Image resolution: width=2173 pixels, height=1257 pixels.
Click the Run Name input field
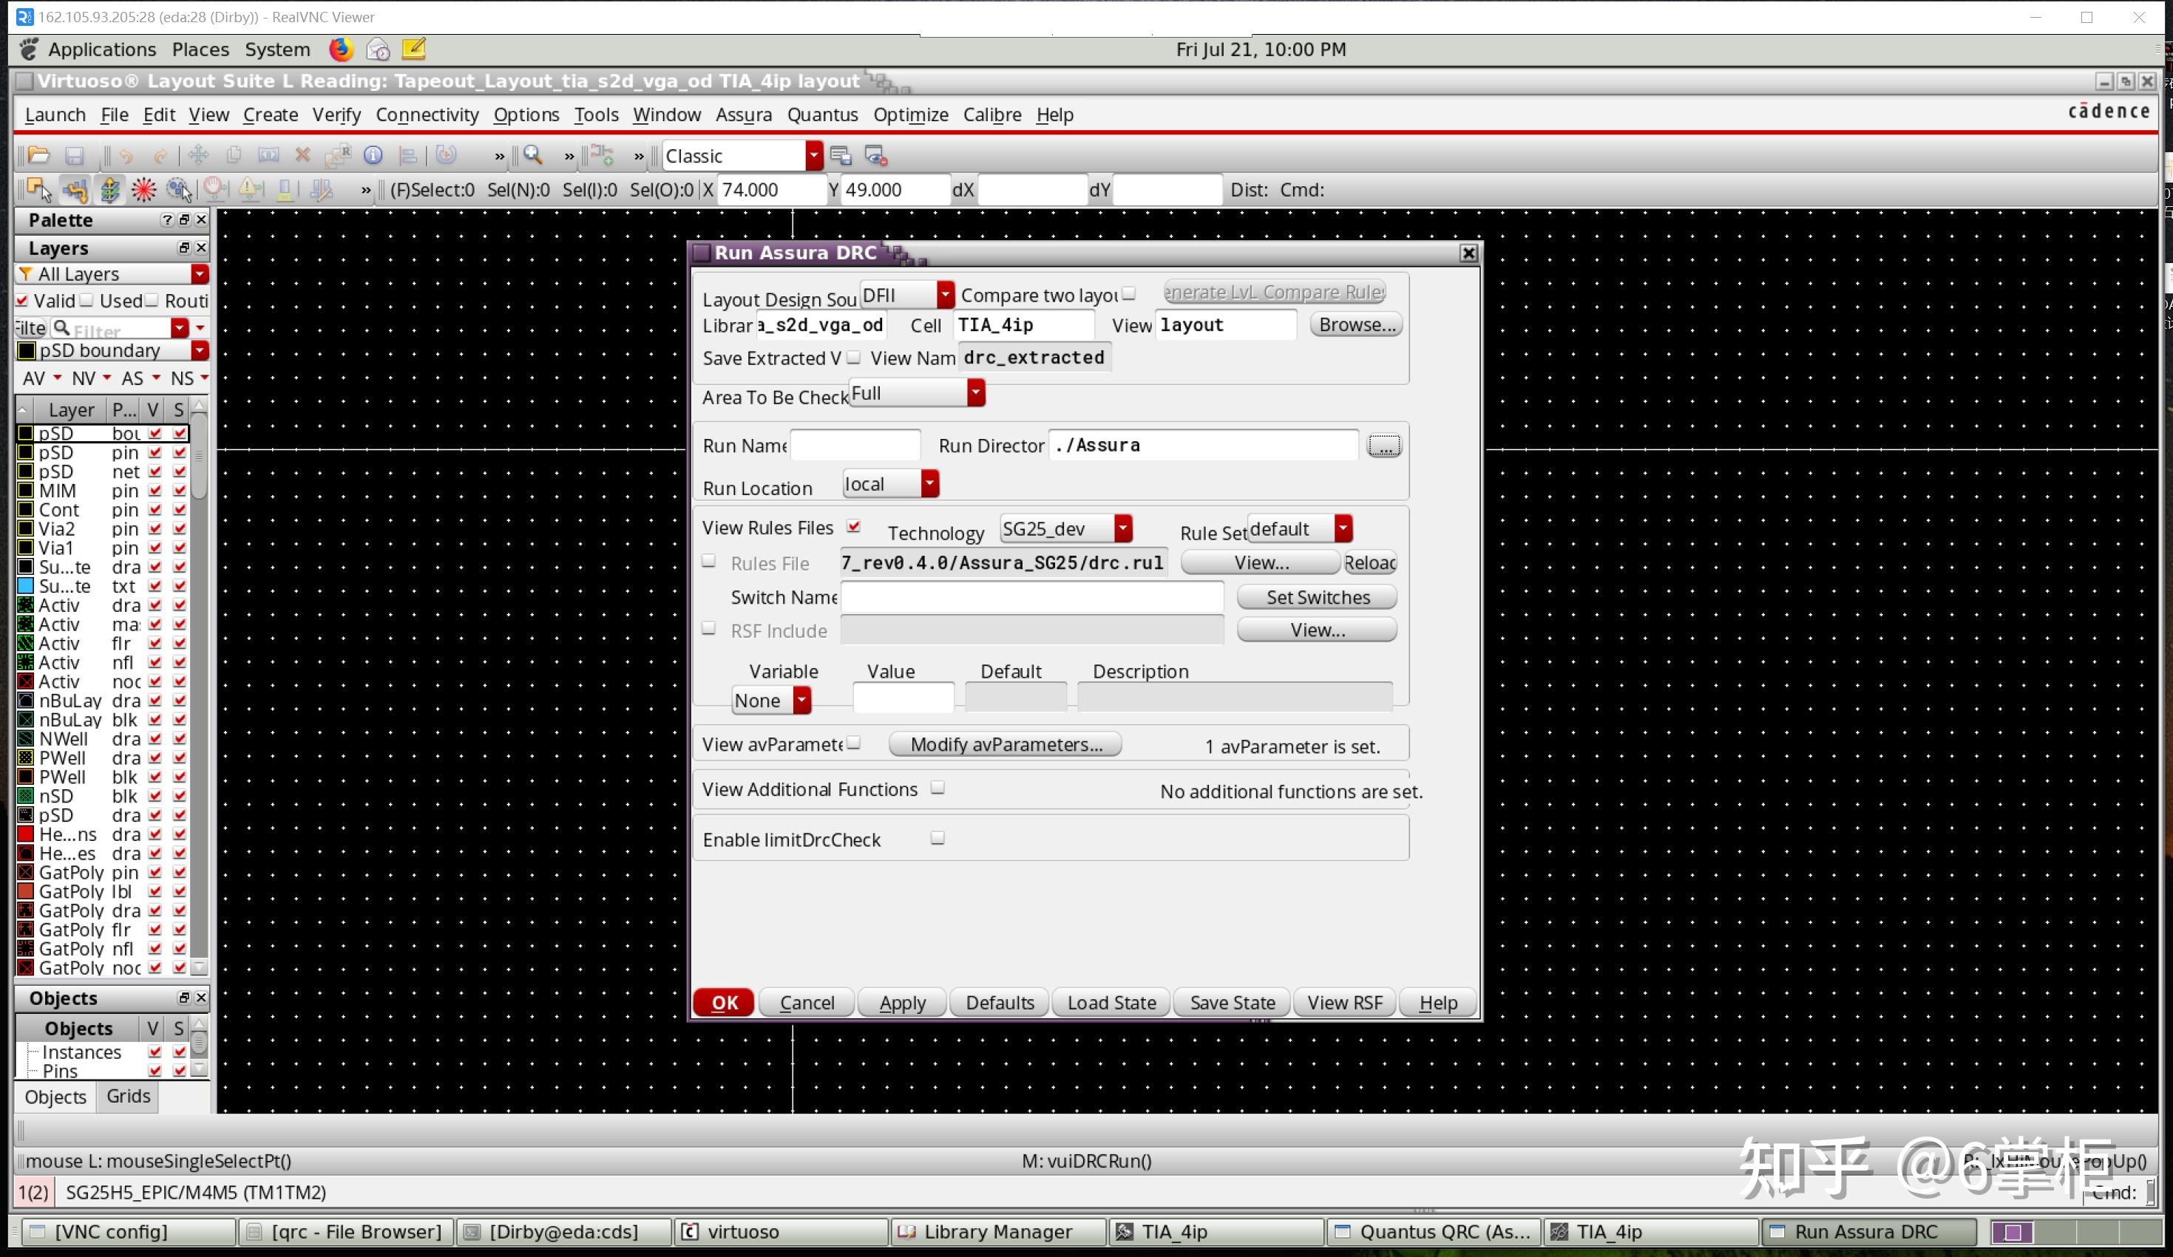click(855, 445)
